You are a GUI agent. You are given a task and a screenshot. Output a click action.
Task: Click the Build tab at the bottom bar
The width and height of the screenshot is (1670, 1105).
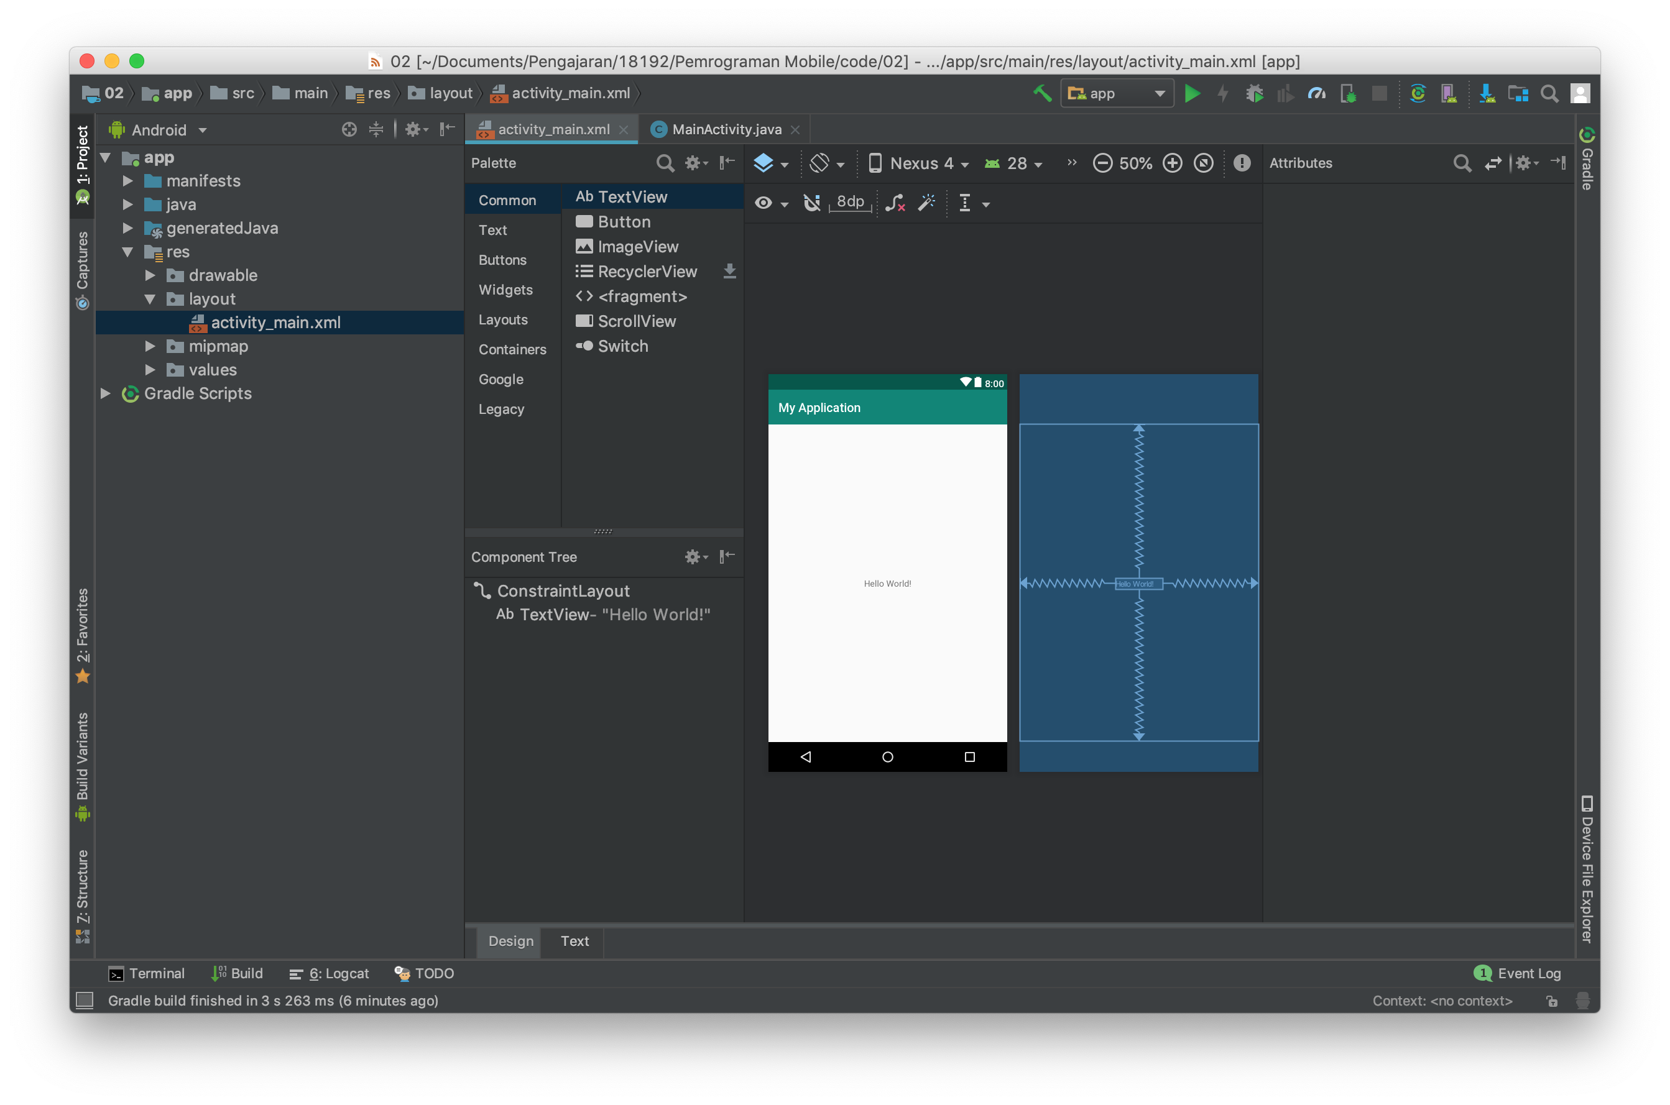[x=237, y=973]
